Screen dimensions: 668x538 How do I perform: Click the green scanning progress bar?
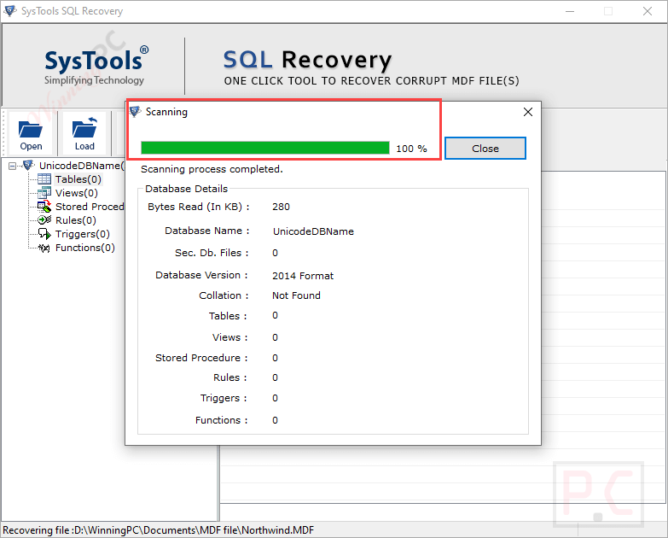(265, 148)
